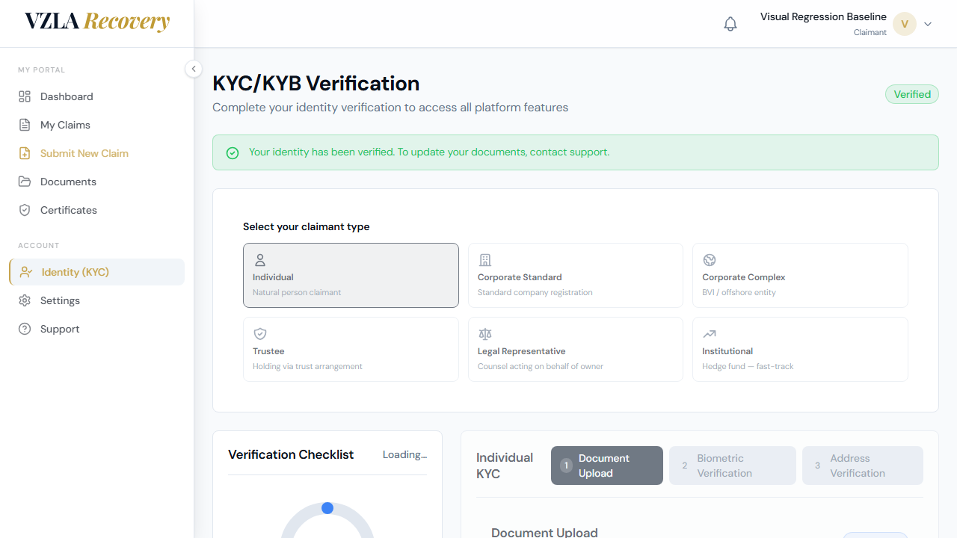Click the Corporate Standard building icon

pyautogui.click(x=485, y=260)
